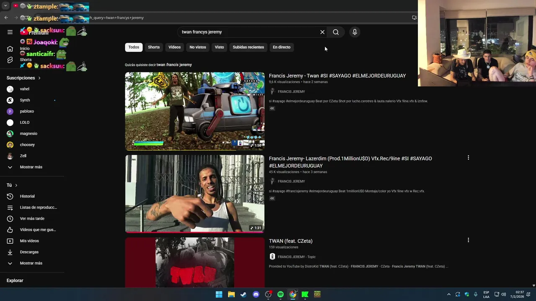Viewport: 536px width, 301px height.
Task: Click the FRANCIS JEREMY - Topic channel avatar
Action: coord(272,257)
